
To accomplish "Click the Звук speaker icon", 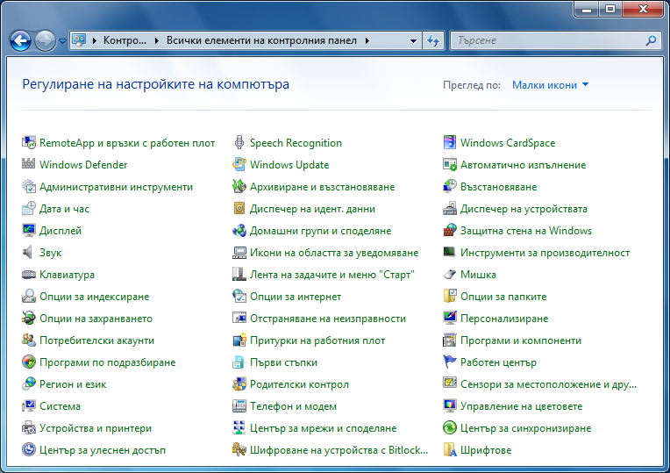I will [x=29, y=253].
